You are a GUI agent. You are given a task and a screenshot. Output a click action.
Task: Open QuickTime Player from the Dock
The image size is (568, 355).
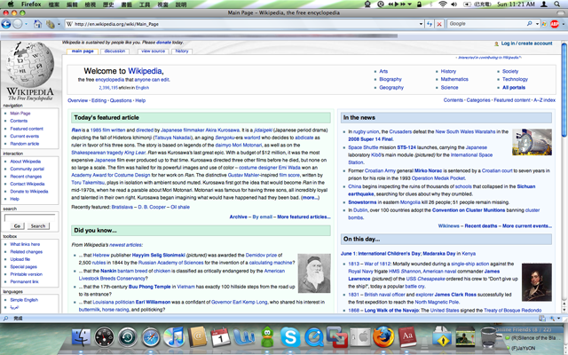pyautogui.click(x=313, y=337)
